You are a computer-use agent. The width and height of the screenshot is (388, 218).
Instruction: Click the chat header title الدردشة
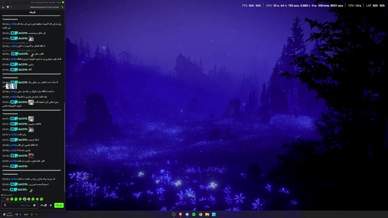(x=32, y=12)
